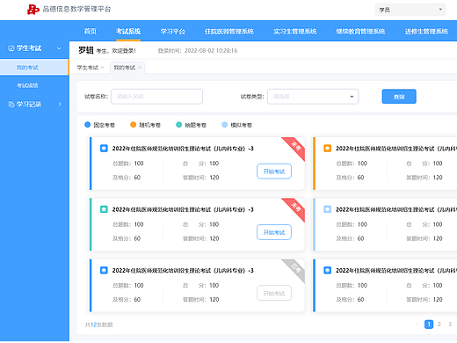The image size is (457, 343).
Task: Switch to the 学生考试 page tab
Action: 88,68
